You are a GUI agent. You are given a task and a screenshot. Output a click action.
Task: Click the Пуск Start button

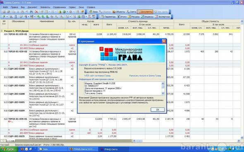click(9, 150)
